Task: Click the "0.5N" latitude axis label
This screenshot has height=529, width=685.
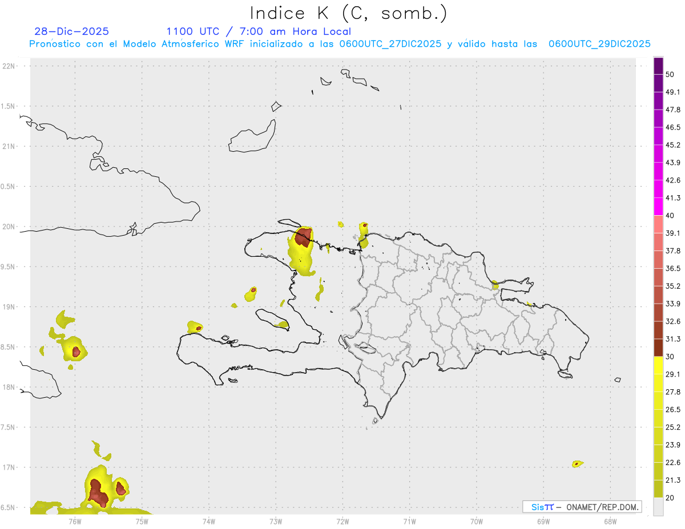Action: tap(8, 187)
